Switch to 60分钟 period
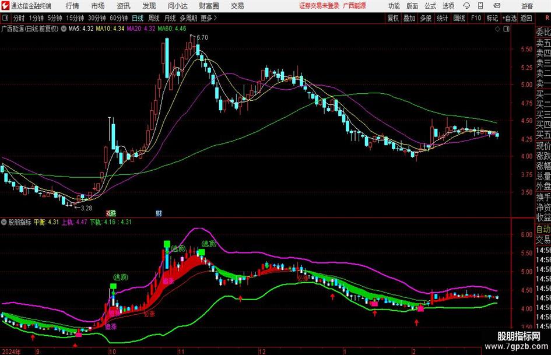Image resolution: width=551 pixels, height=355 pixels. pyautogui.click(x=119, y=18)
